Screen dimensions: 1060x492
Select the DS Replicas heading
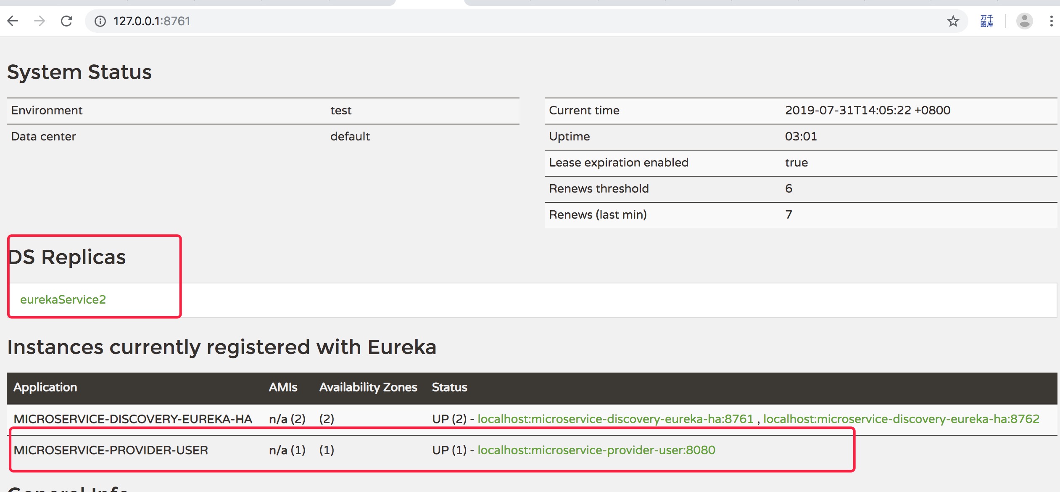(x=67, y=257)
